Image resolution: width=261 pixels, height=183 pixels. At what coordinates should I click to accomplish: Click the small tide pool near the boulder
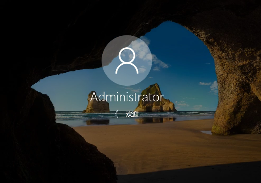pyautogui.click(x=205, y=132)
